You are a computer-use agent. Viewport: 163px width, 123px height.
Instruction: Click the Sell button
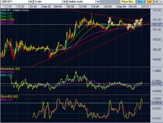(149, 2)
